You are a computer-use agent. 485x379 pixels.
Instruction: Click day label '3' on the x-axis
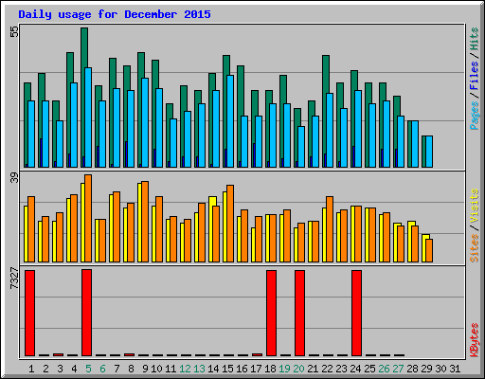(x=60, y=369)
